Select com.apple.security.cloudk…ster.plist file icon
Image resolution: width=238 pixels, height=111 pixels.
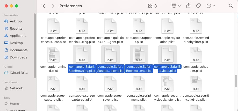167,83
